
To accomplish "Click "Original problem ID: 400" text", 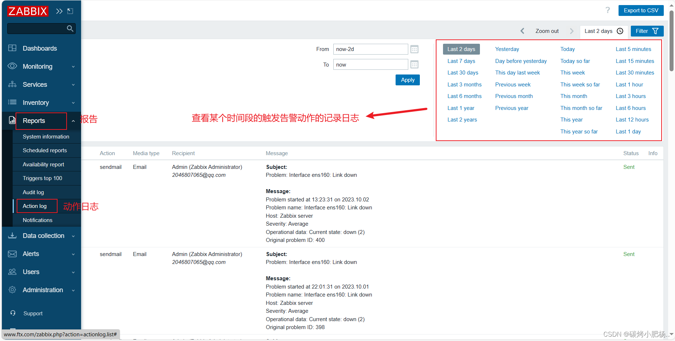I will 295,240.
